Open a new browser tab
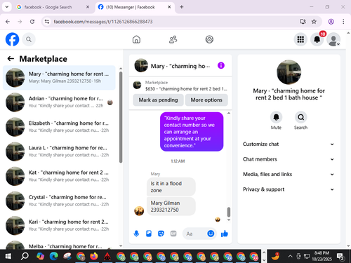351x263 pixels. pos(182,7)
